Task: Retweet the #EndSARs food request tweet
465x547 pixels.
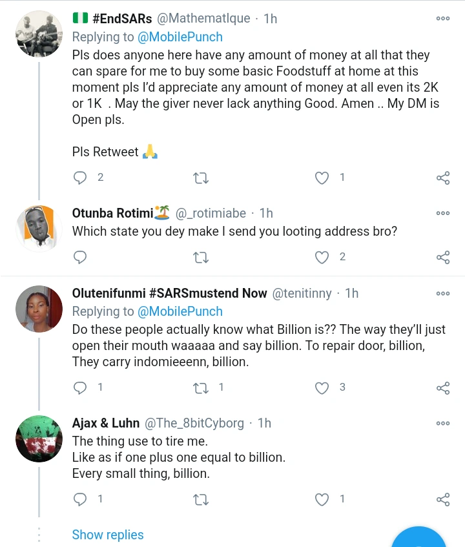Action: coord(201,178)
